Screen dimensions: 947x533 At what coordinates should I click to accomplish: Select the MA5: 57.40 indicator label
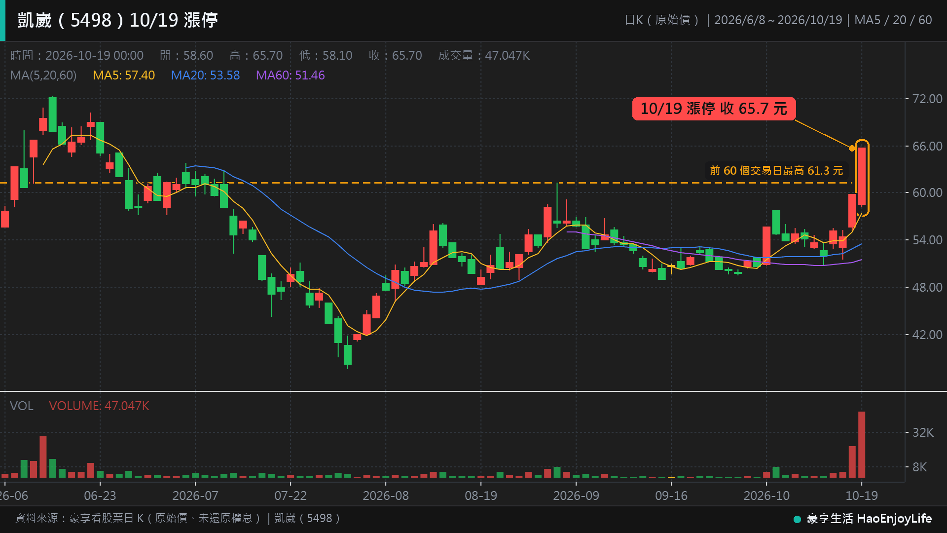124,76
